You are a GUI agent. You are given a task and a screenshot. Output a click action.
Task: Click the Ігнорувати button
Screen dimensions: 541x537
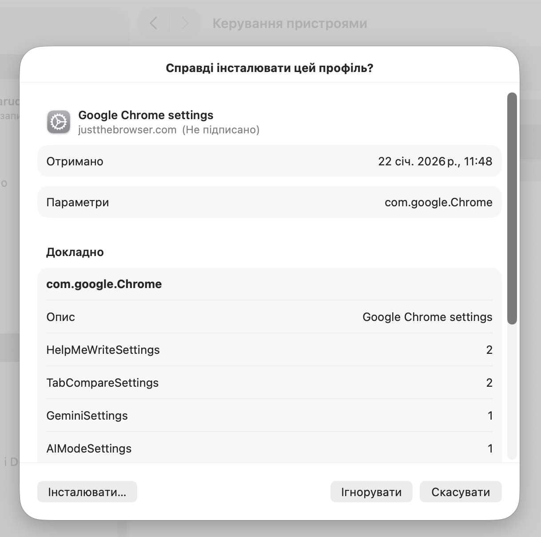pos(371,492)
